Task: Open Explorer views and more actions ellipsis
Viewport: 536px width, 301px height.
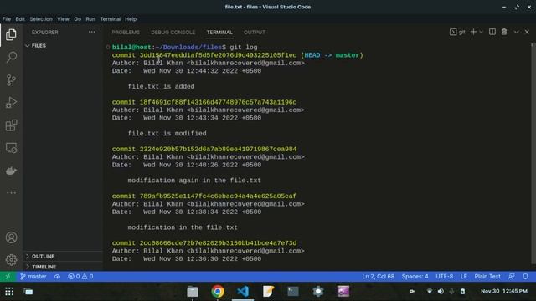Action: coord(91,32)
